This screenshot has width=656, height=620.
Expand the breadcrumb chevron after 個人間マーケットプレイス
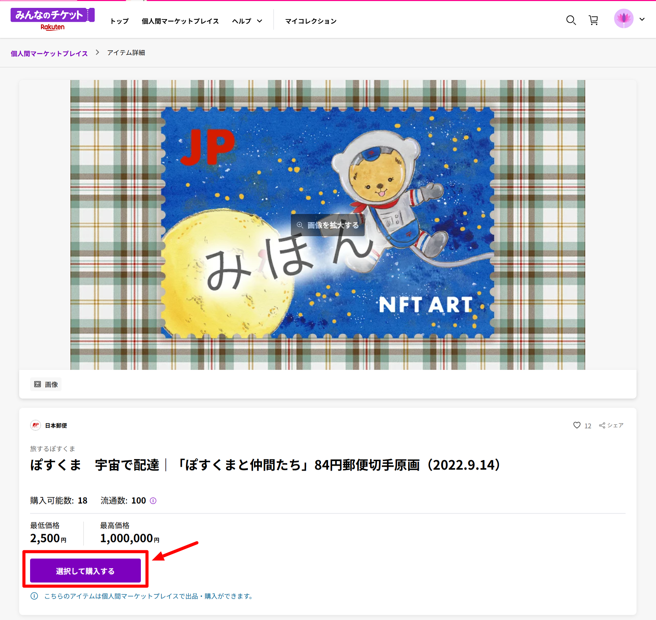point(97,52)
